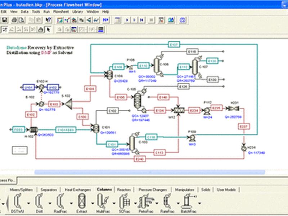Save the simulation with the floppy disk icon
This screenshot has width=288, height=216.
[x=4, y=20]
